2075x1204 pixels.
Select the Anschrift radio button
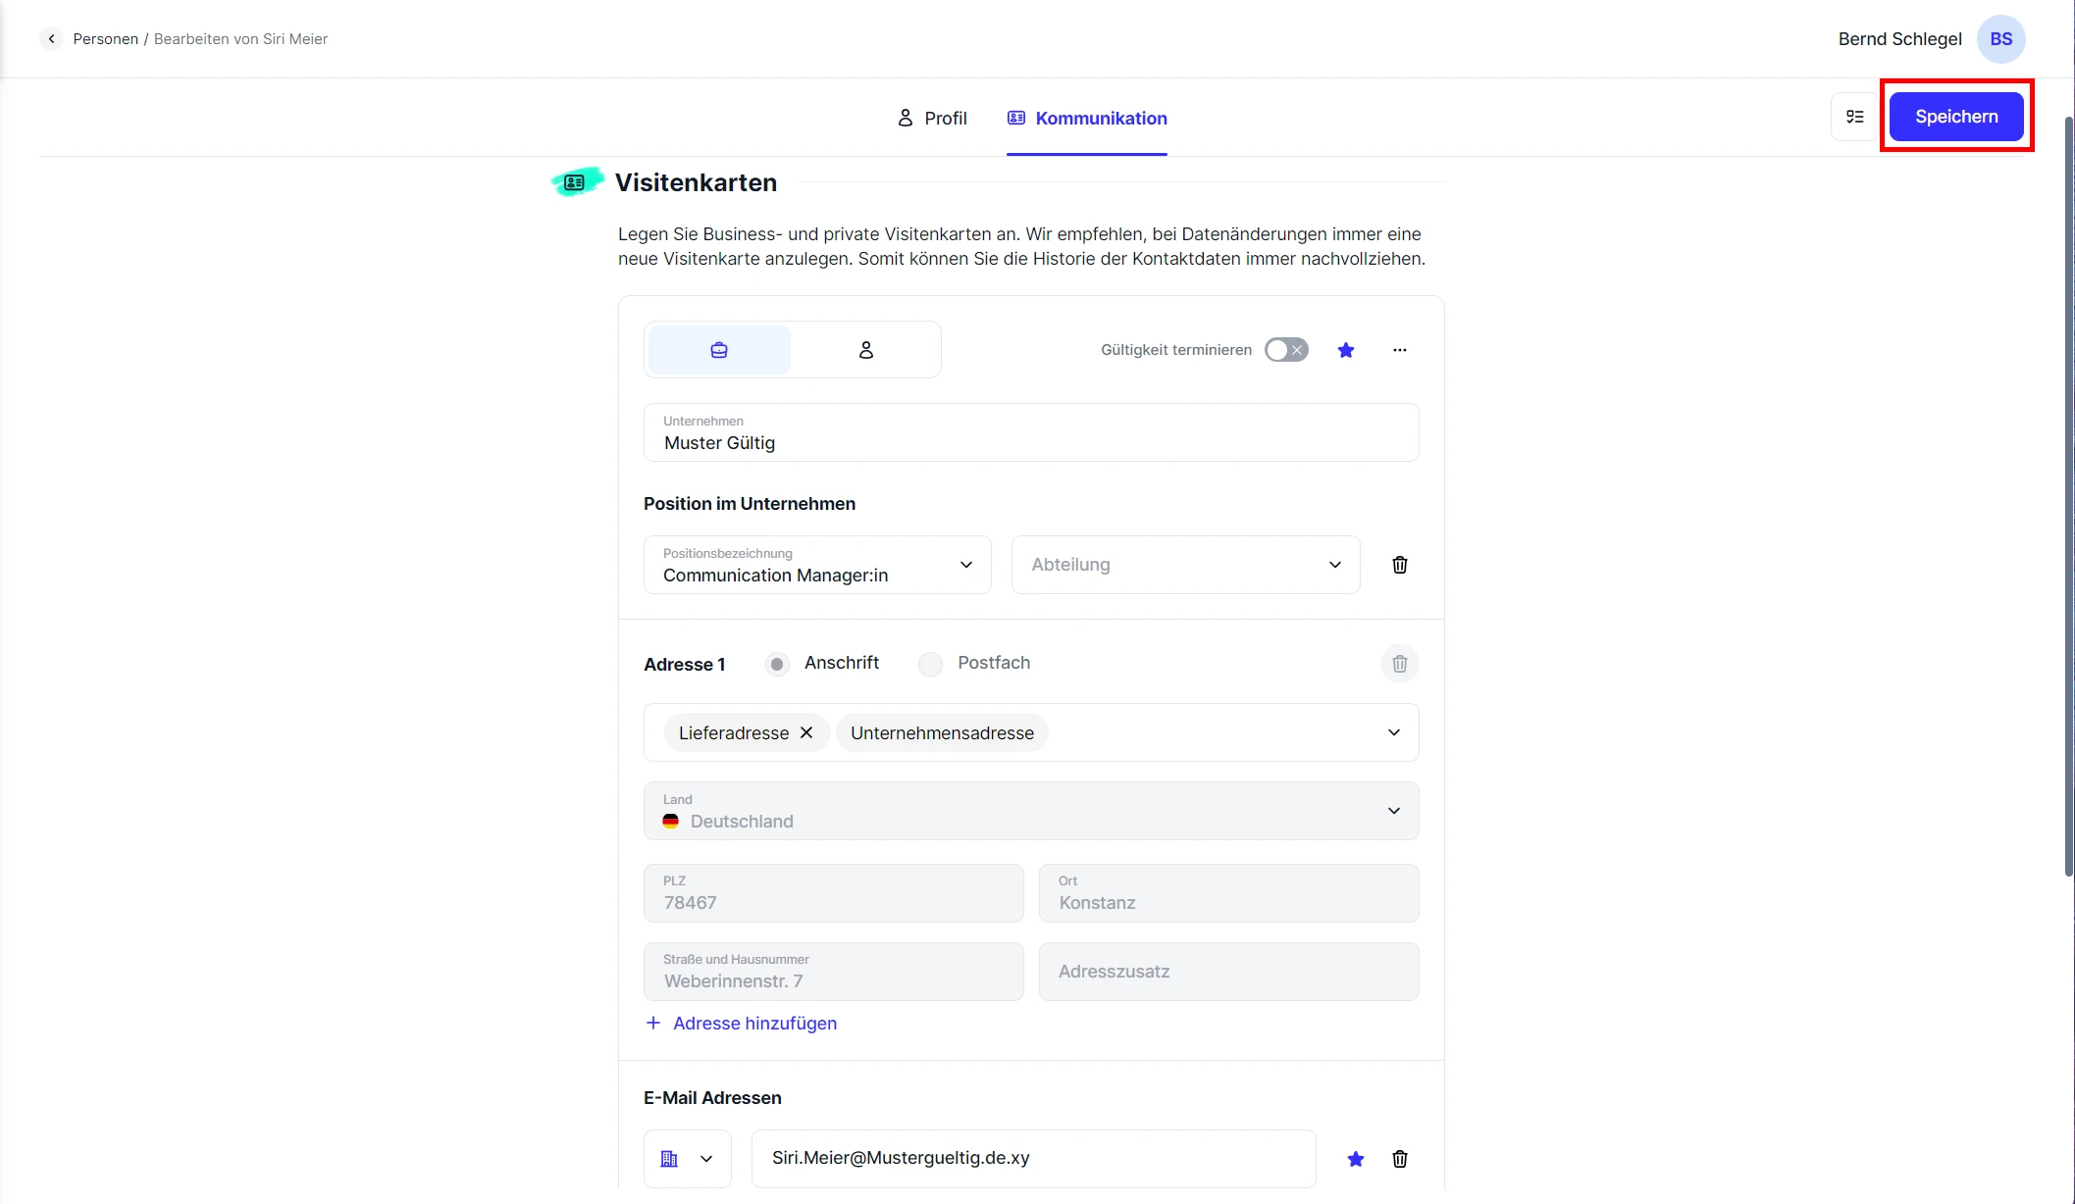(x=777, y=664)
